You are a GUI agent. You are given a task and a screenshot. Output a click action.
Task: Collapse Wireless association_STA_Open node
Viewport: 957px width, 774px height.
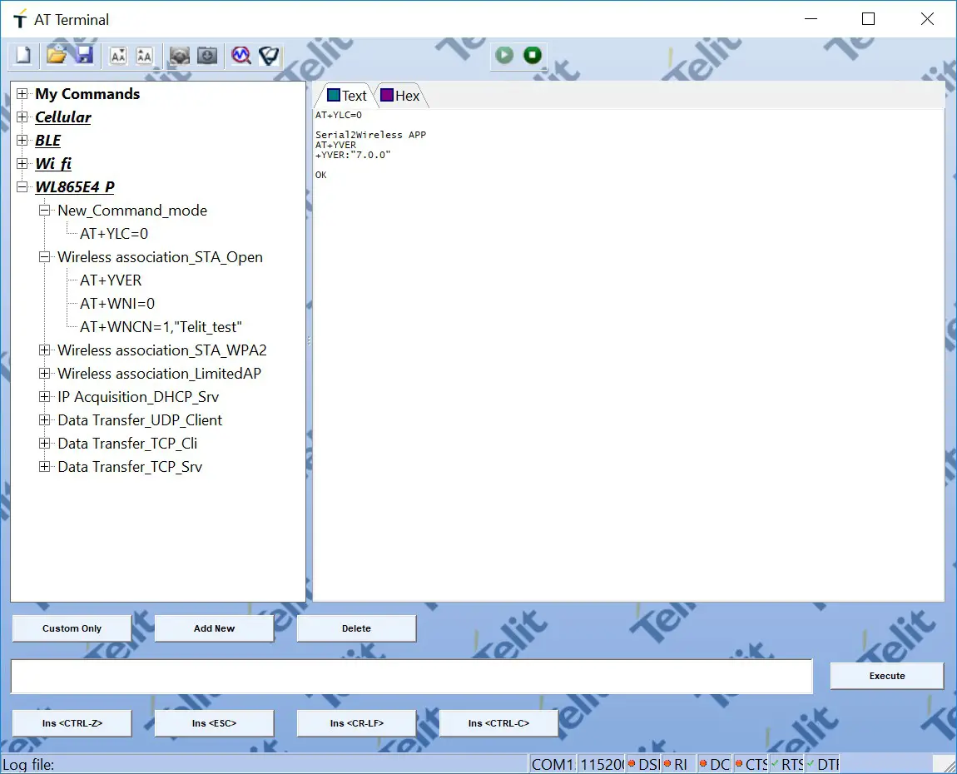coord(45,257)
